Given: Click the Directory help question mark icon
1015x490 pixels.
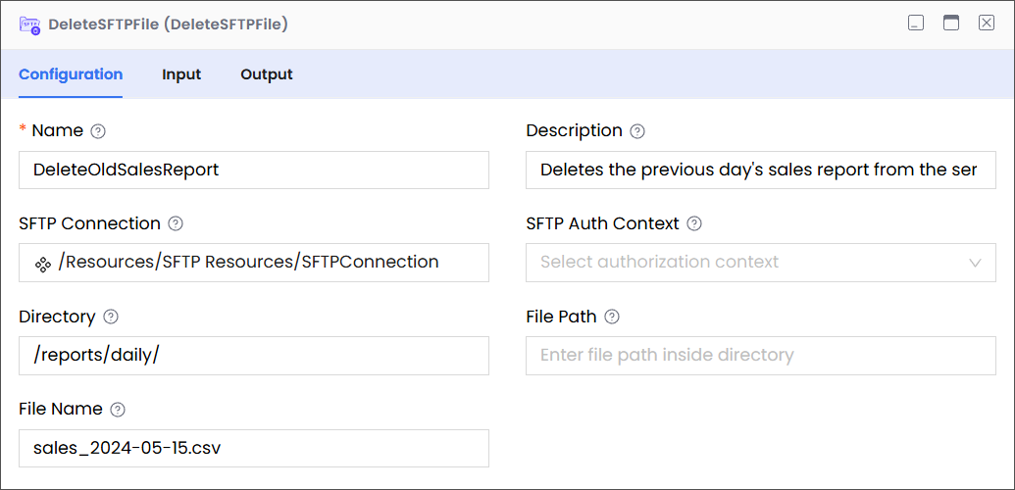Looking at the screenshot, I should (111, 317).
